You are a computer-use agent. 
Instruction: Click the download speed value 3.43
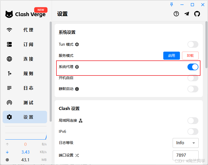point(25,152)
